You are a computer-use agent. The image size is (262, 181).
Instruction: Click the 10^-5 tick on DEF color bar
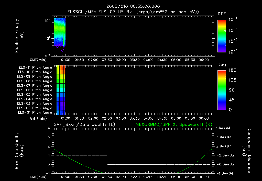pyautogui.click(x=233, y=41)
